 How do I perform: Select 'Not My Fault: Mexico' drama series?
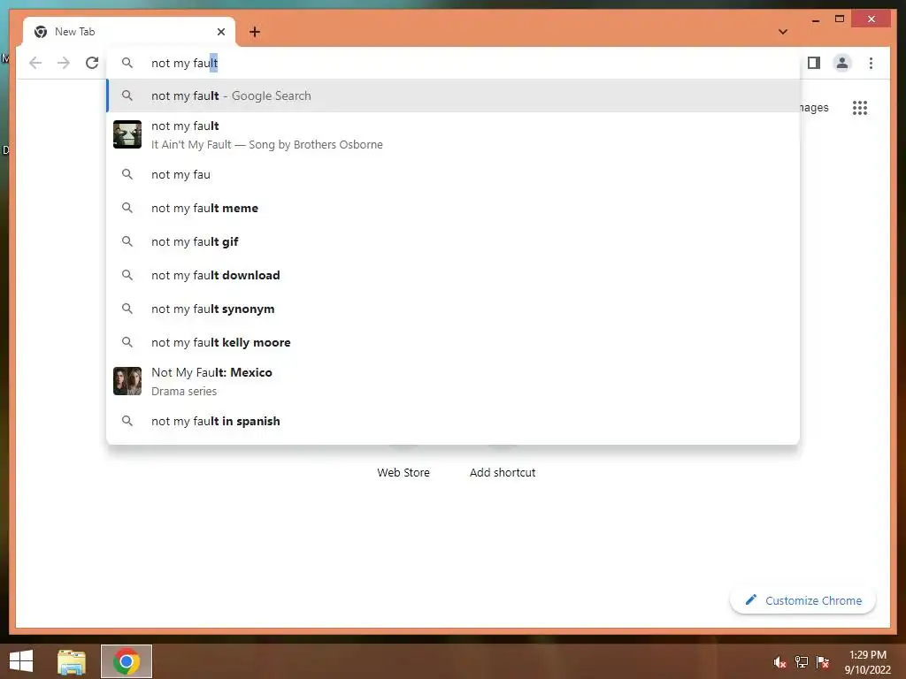tap(453, 381)
